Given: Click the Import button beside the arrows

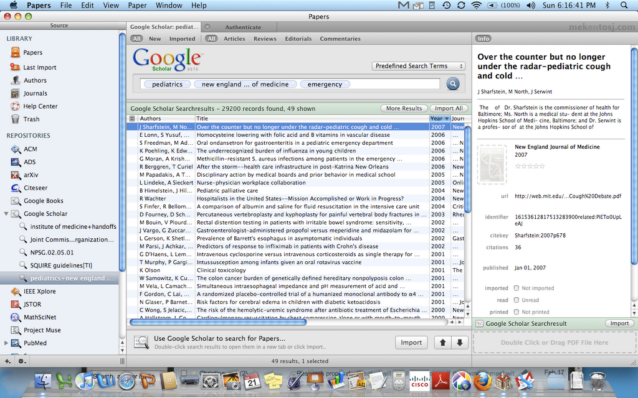Looking at the screenshot, I should tap(411, 343).
